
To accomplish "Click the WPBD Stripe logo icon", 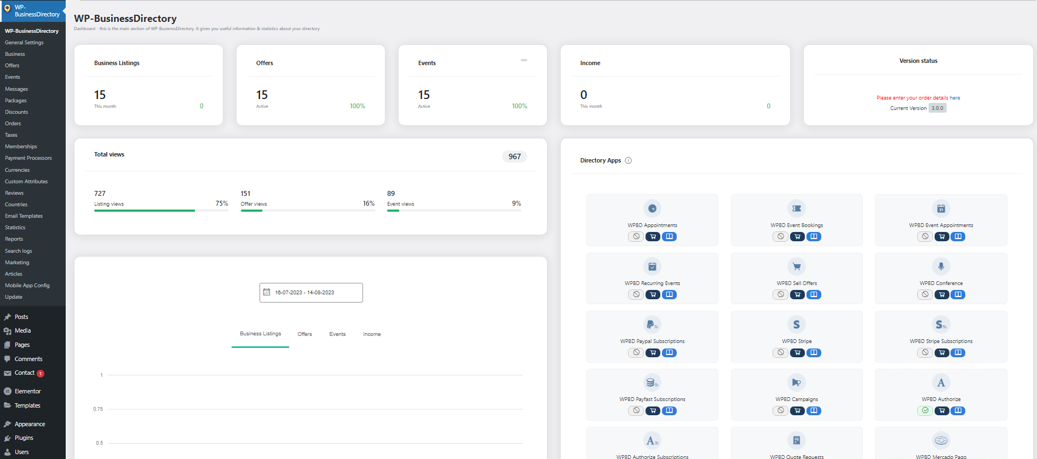I will pos(797,324).
